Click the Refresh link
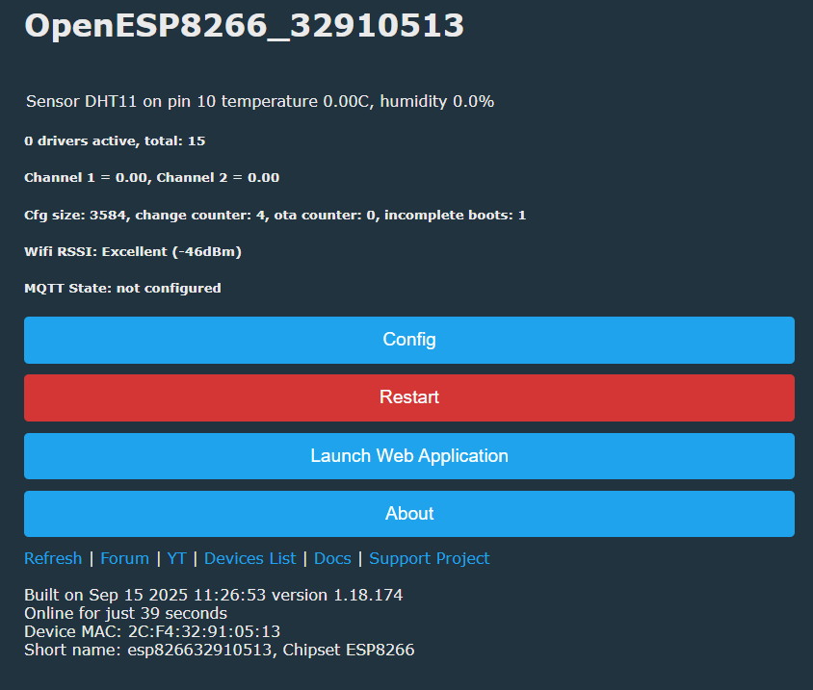The width and height of the screenshot is (813, 690). pos(53,558)
